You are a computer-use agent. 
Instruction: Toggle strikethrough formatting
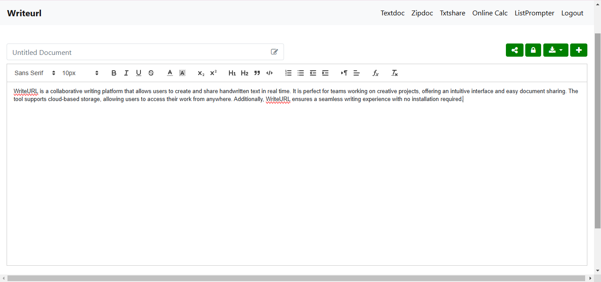tap(151, 73)
